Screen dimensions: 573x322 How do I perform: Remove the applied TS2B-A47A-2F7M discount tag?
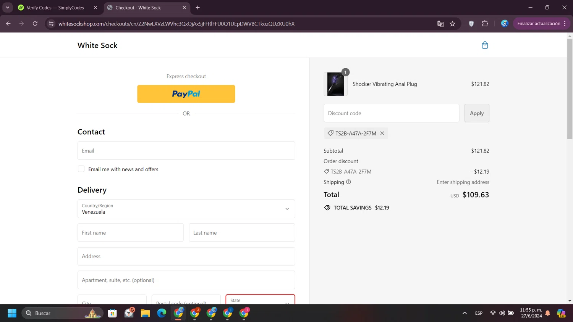point(382,133)
